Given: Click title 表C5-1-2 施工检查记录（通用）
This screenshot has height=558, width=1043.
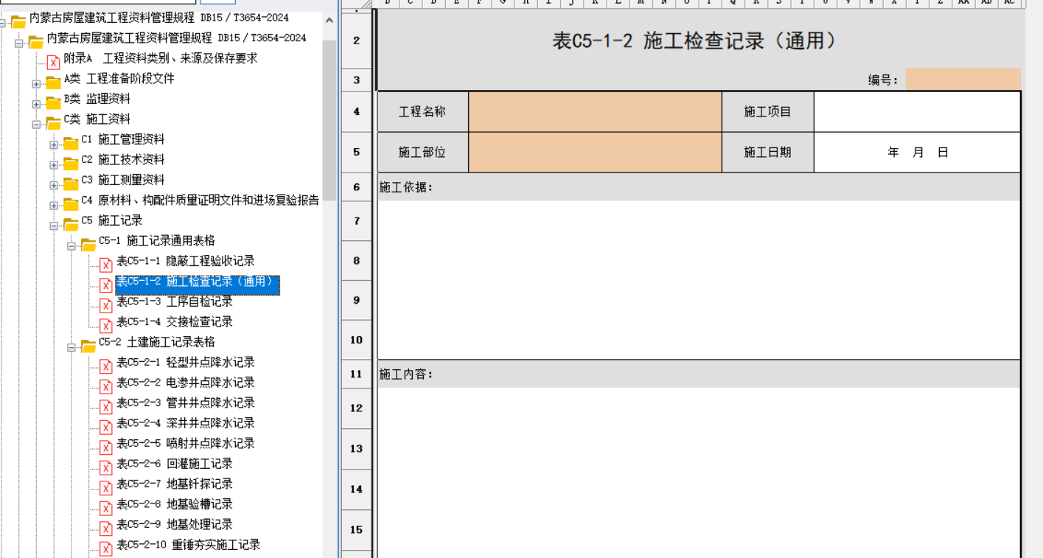Looking at the screenshot, I should (697, 41).
